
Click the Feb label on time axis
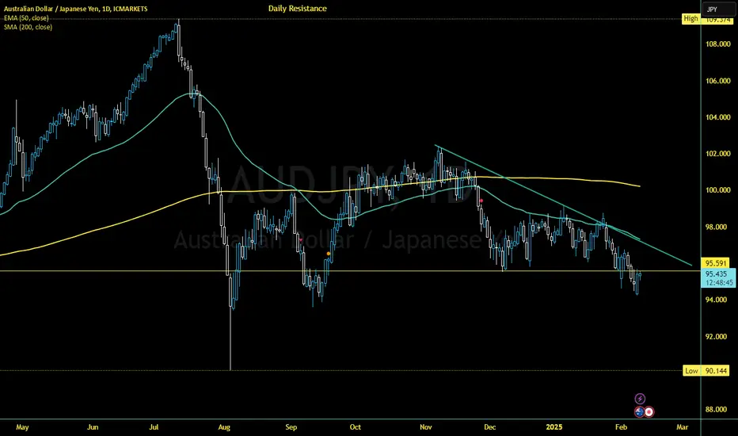pos(622,427)
